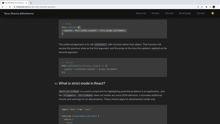Click the // Correct code comment

[67, 62]
